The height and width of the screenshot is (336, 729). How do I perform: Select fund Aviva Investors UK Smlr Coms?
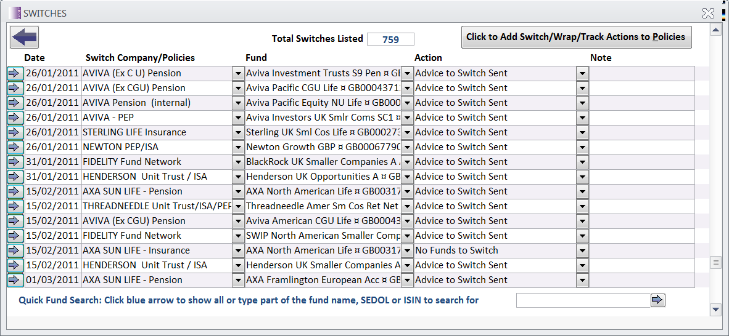click(323, 118)
